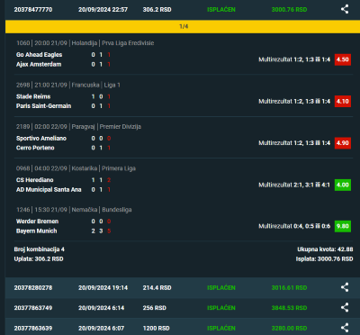Share ticket 20377863639

[345, 328]
